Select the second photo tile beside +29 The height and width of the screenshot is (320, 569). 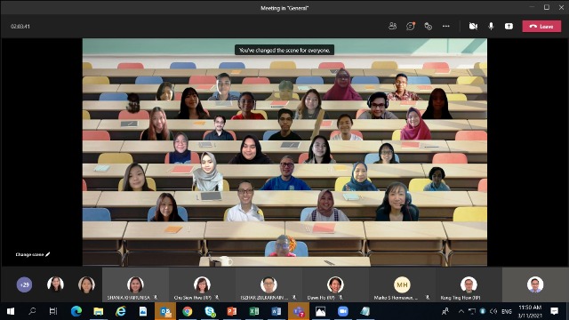coord(86,284)
